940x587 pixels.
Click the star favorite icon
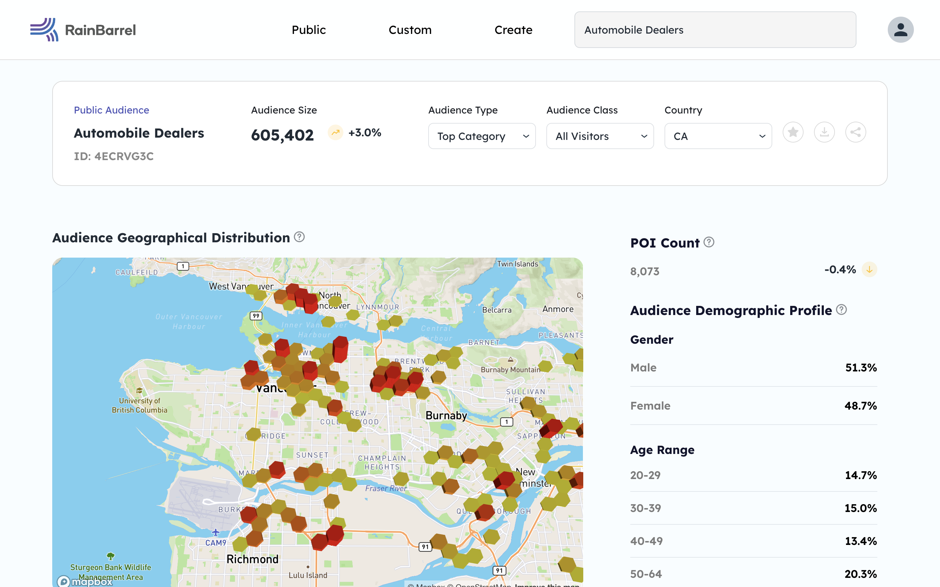click(793, 132)
